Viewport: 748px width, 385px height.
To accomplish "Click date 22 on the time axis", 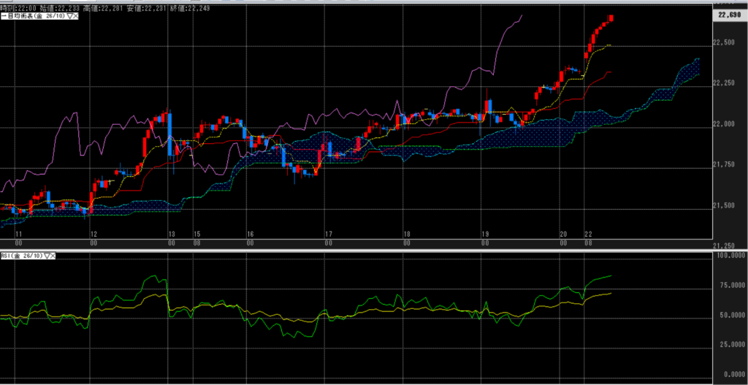I will coord(588,235).
